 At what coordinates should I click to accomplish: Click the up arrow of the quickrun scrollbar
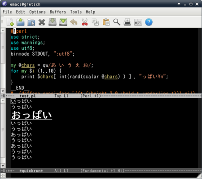3,101
